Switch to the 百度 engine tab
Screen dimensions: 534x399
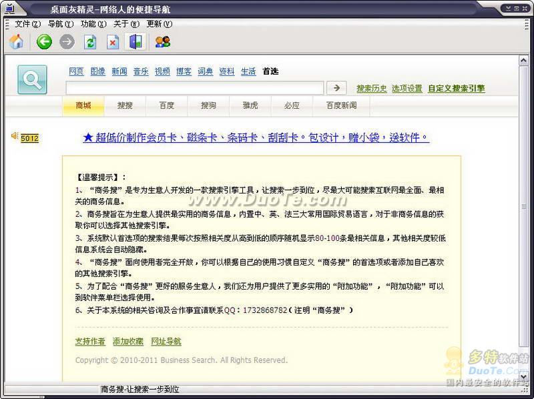(x=167, y=105)
